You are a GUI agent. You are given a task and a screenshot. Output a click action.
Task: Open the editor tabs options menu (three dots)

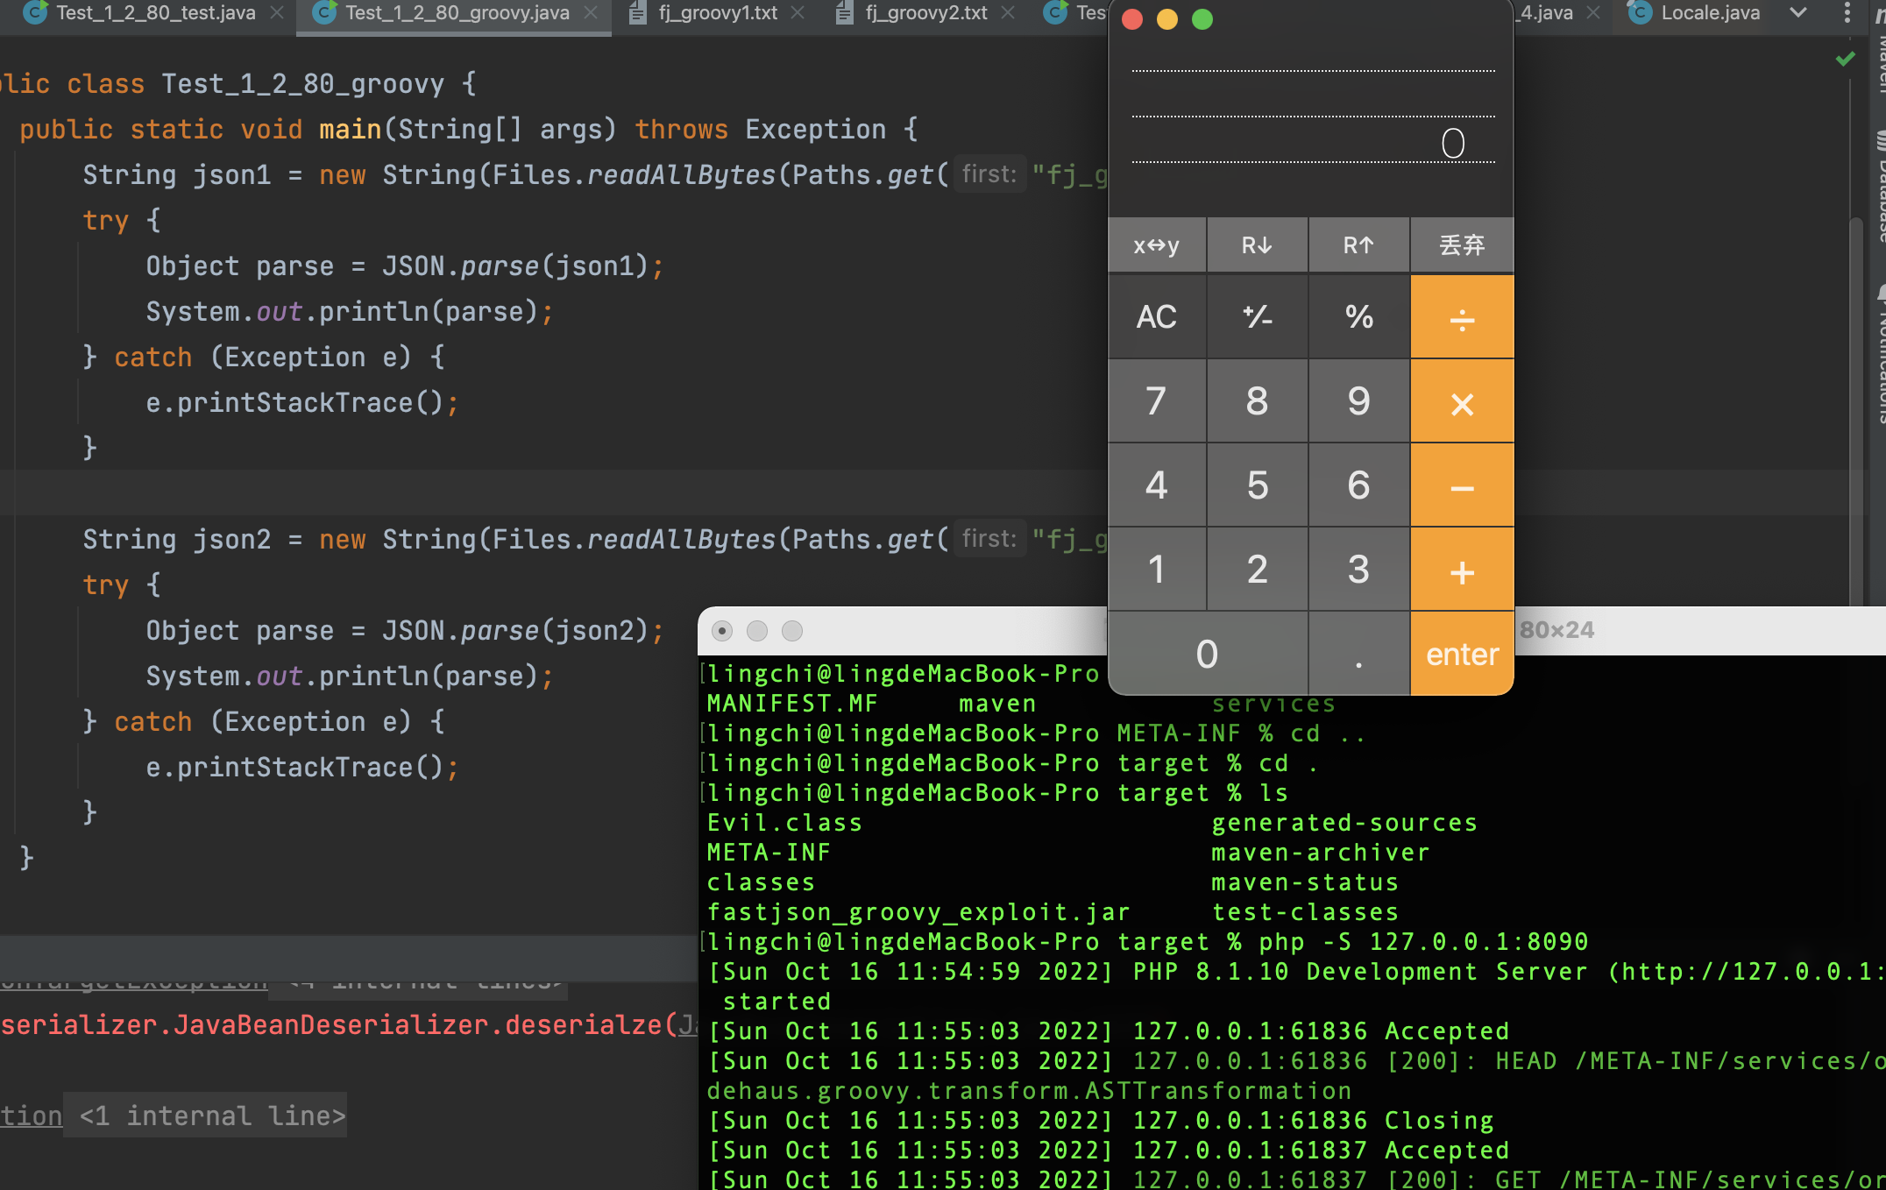pos(1847,12)
